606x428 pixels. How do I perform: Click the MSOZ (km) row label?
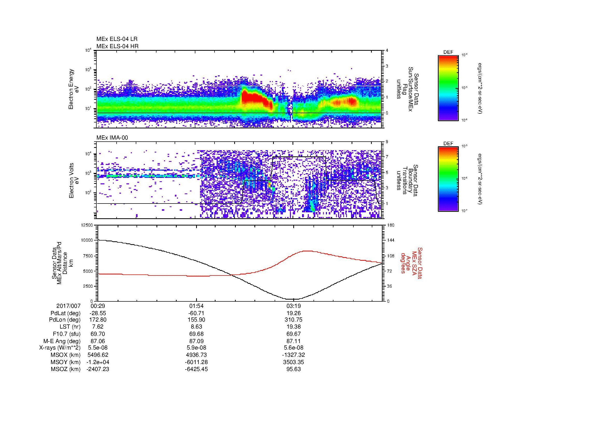coord(66,369)
